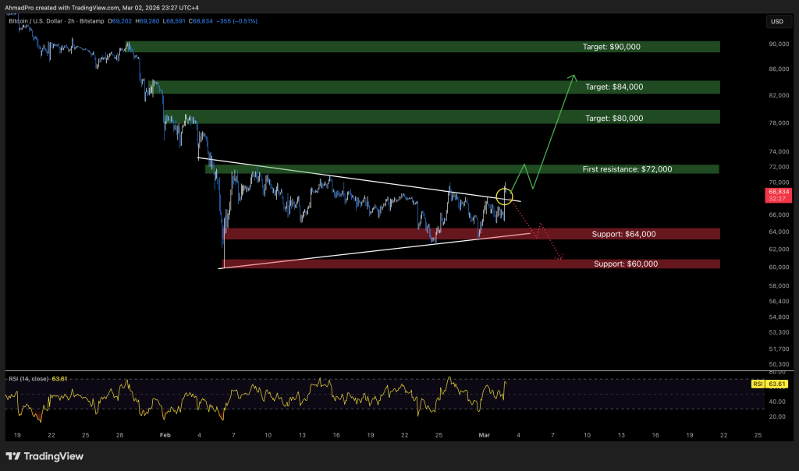The image size is (799, 471).
Task: Click the Target: $90,000 label
Action: tap(611, 47)
